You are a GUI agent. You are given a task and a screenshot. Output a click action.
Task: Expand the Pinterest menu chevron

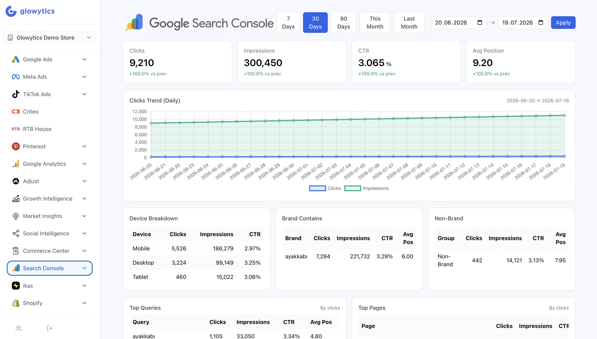[84, 146]
